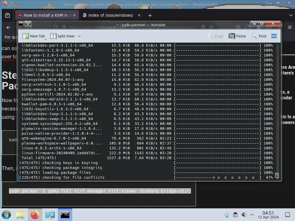Image resolution: width=295 pixels, height=221 pixels.
Task: Click the Firefox pin icon in titlebar
Action: (x=11, y=3)
